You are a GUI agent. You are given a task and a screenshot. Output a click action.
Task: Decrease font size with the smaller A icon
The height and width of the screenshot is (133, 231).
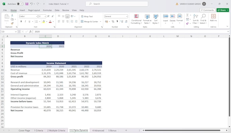coord(53,16)
